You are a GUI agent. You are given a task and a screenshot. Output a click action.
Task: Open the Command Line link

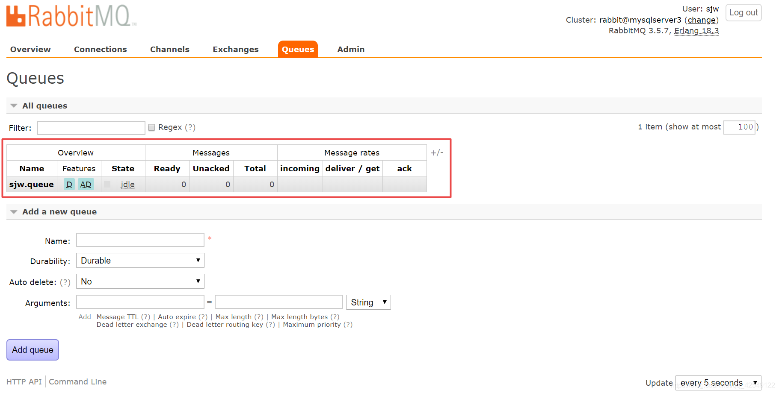click(77, 382)
